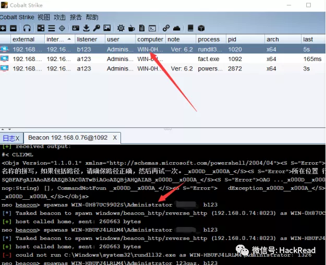
Task: Click beacon icon in fact.exe row
Action: [4, 59]
